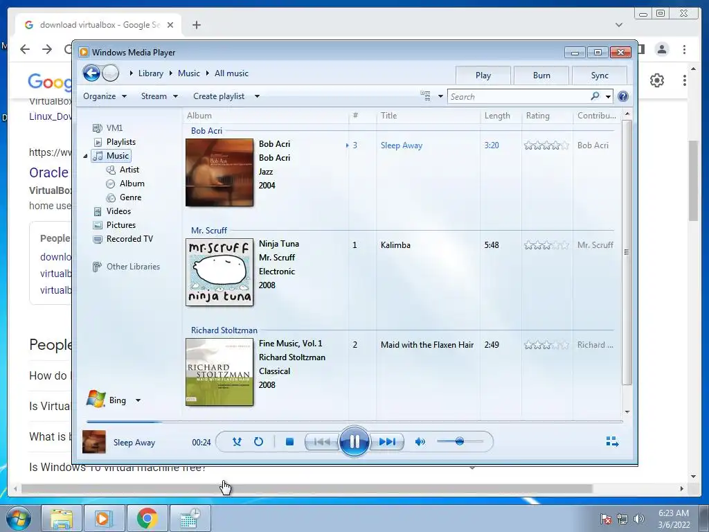Open the Windows Start menu

point(19,518)
